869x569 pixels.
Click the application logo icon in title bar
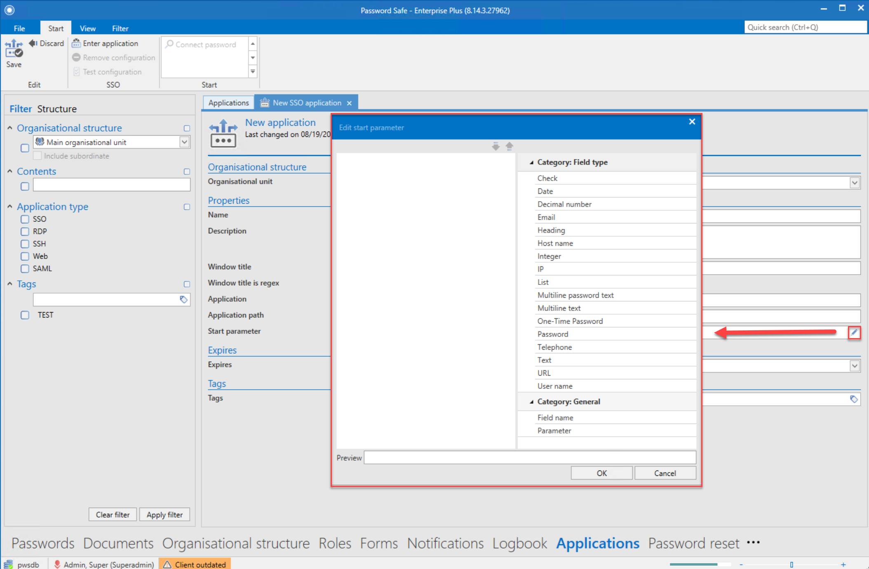pos(9,10)
